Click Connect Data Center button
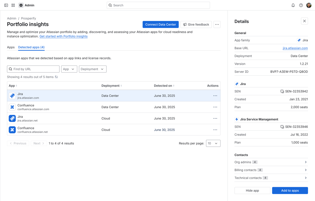The image size is (315, 201). point(161,25)
